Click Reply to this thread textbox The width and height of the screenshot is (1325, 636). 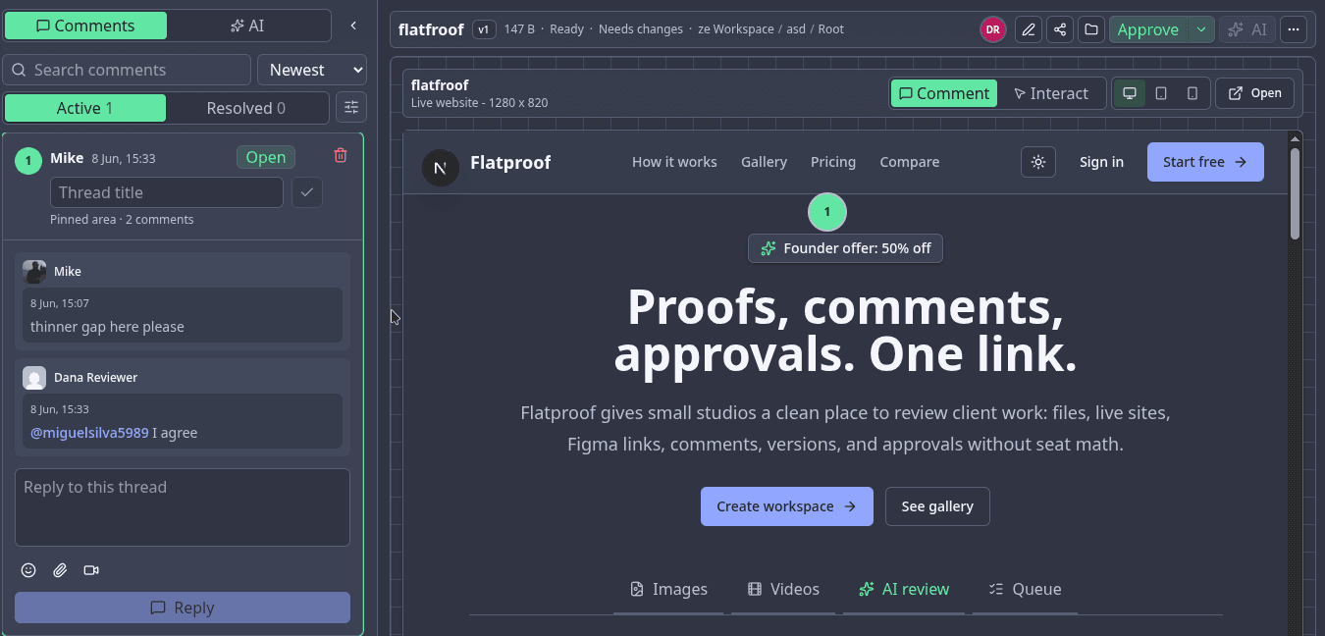pyautogui.click(x=183, y=507)
